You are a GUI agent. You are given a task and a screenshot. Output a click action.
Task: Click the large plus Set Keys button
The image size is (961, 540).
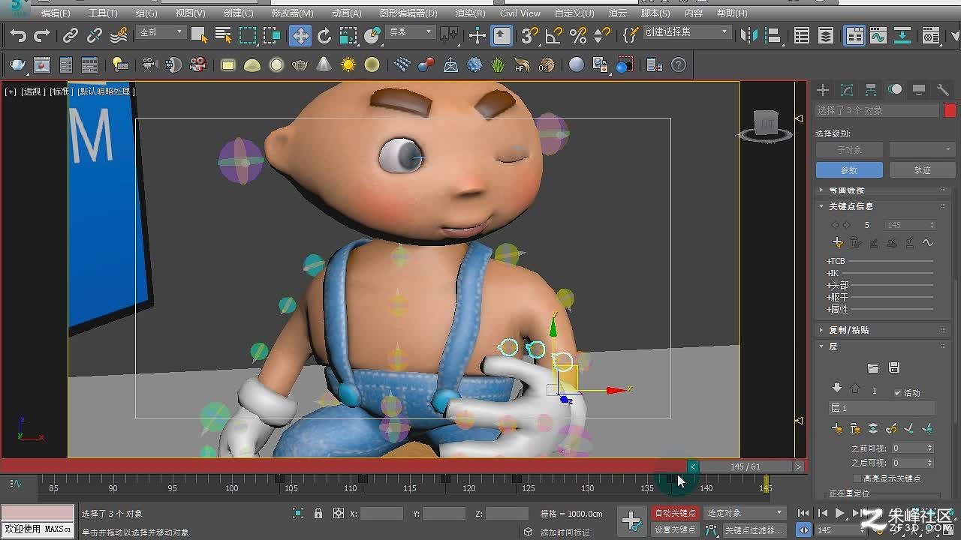[x=631, y=520]
